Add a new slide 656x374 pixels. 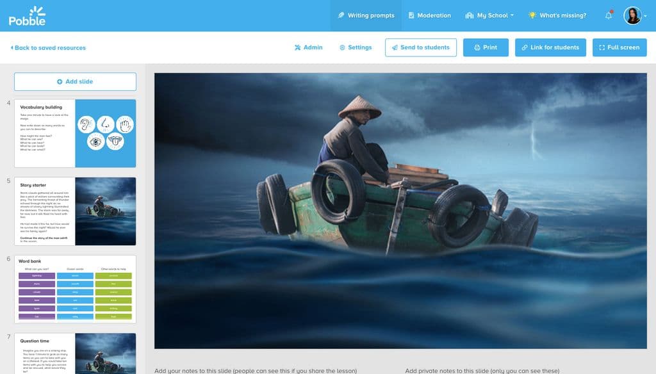tap(76, 81)
